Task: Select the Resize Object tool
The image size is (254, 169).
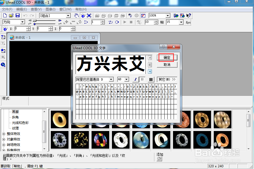Action: pyautogui.click(x=89, y=15)
